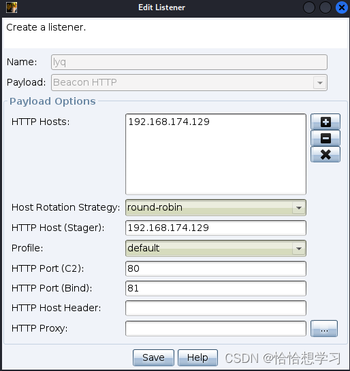Add a new HTTP host with plus button
The height and width of the screenshot is (371, 350).
click(x=325, y=122)
